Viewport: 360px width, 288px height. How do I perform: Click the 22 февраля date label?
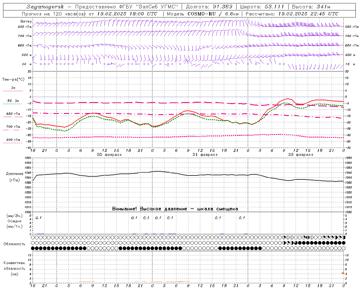pyautogui.click(x=301, y=155)
